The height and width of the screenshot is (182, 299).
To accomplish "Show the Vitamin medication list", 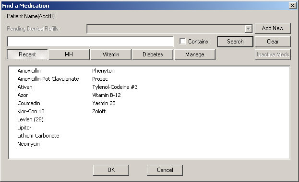I will tap(111, 54).
